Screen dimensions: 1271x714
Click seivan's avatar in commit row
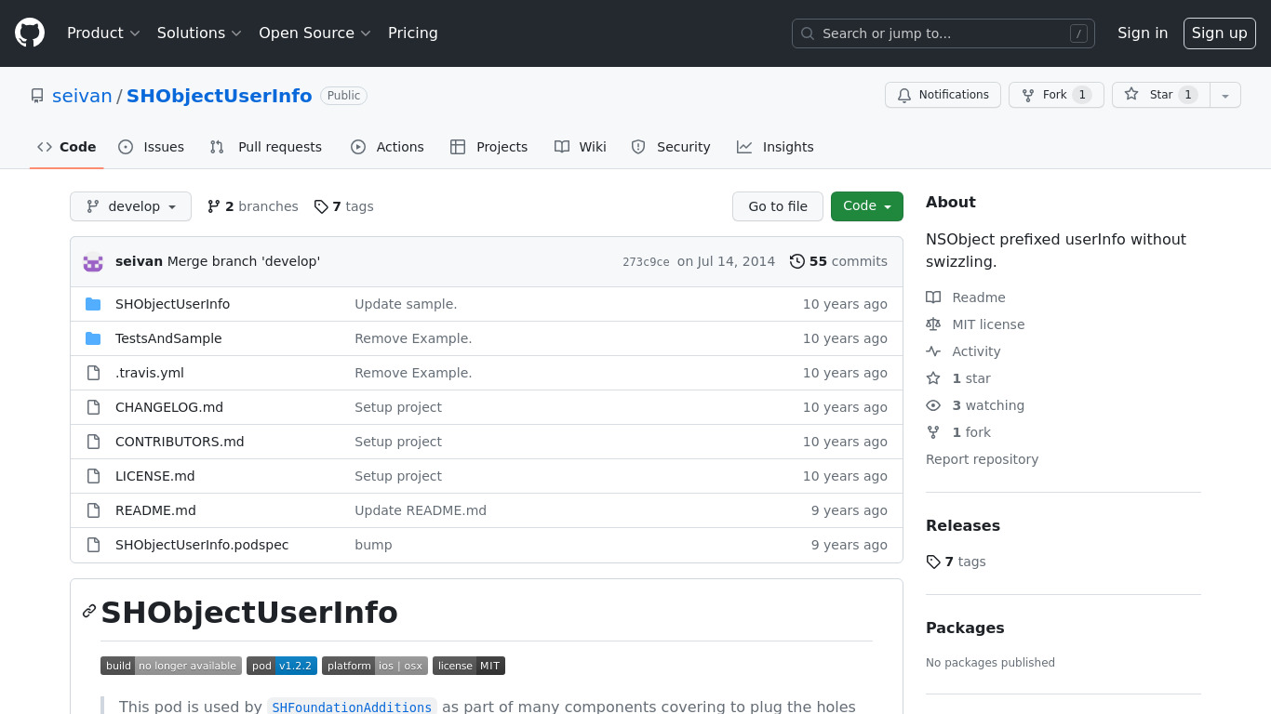point(93,262)
